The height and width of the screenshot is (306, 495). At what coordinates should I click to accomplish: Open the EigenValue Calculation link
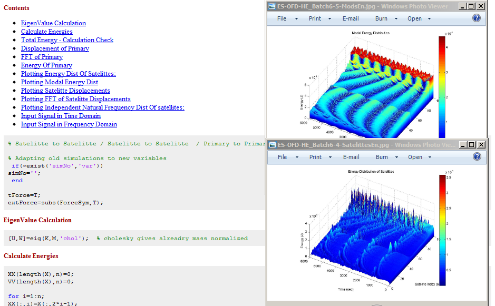(53, 23)
